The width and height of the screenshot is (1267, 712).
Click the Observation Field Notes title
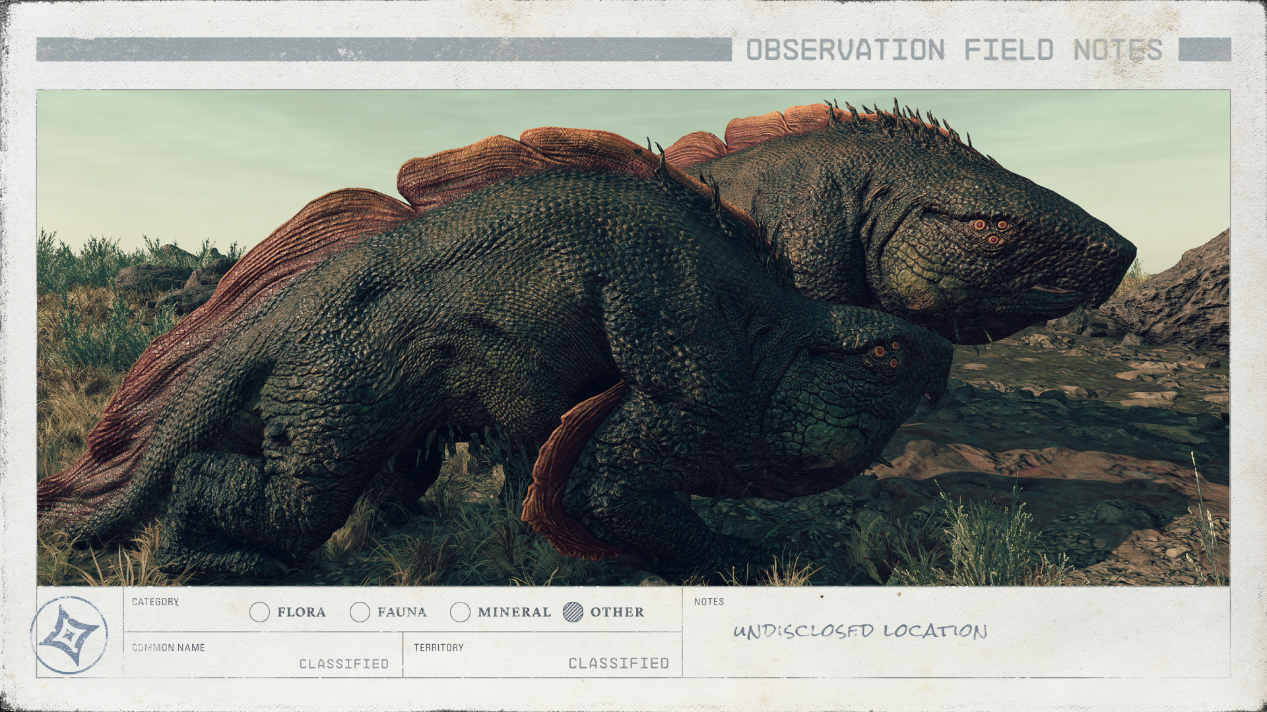point(954,50)
